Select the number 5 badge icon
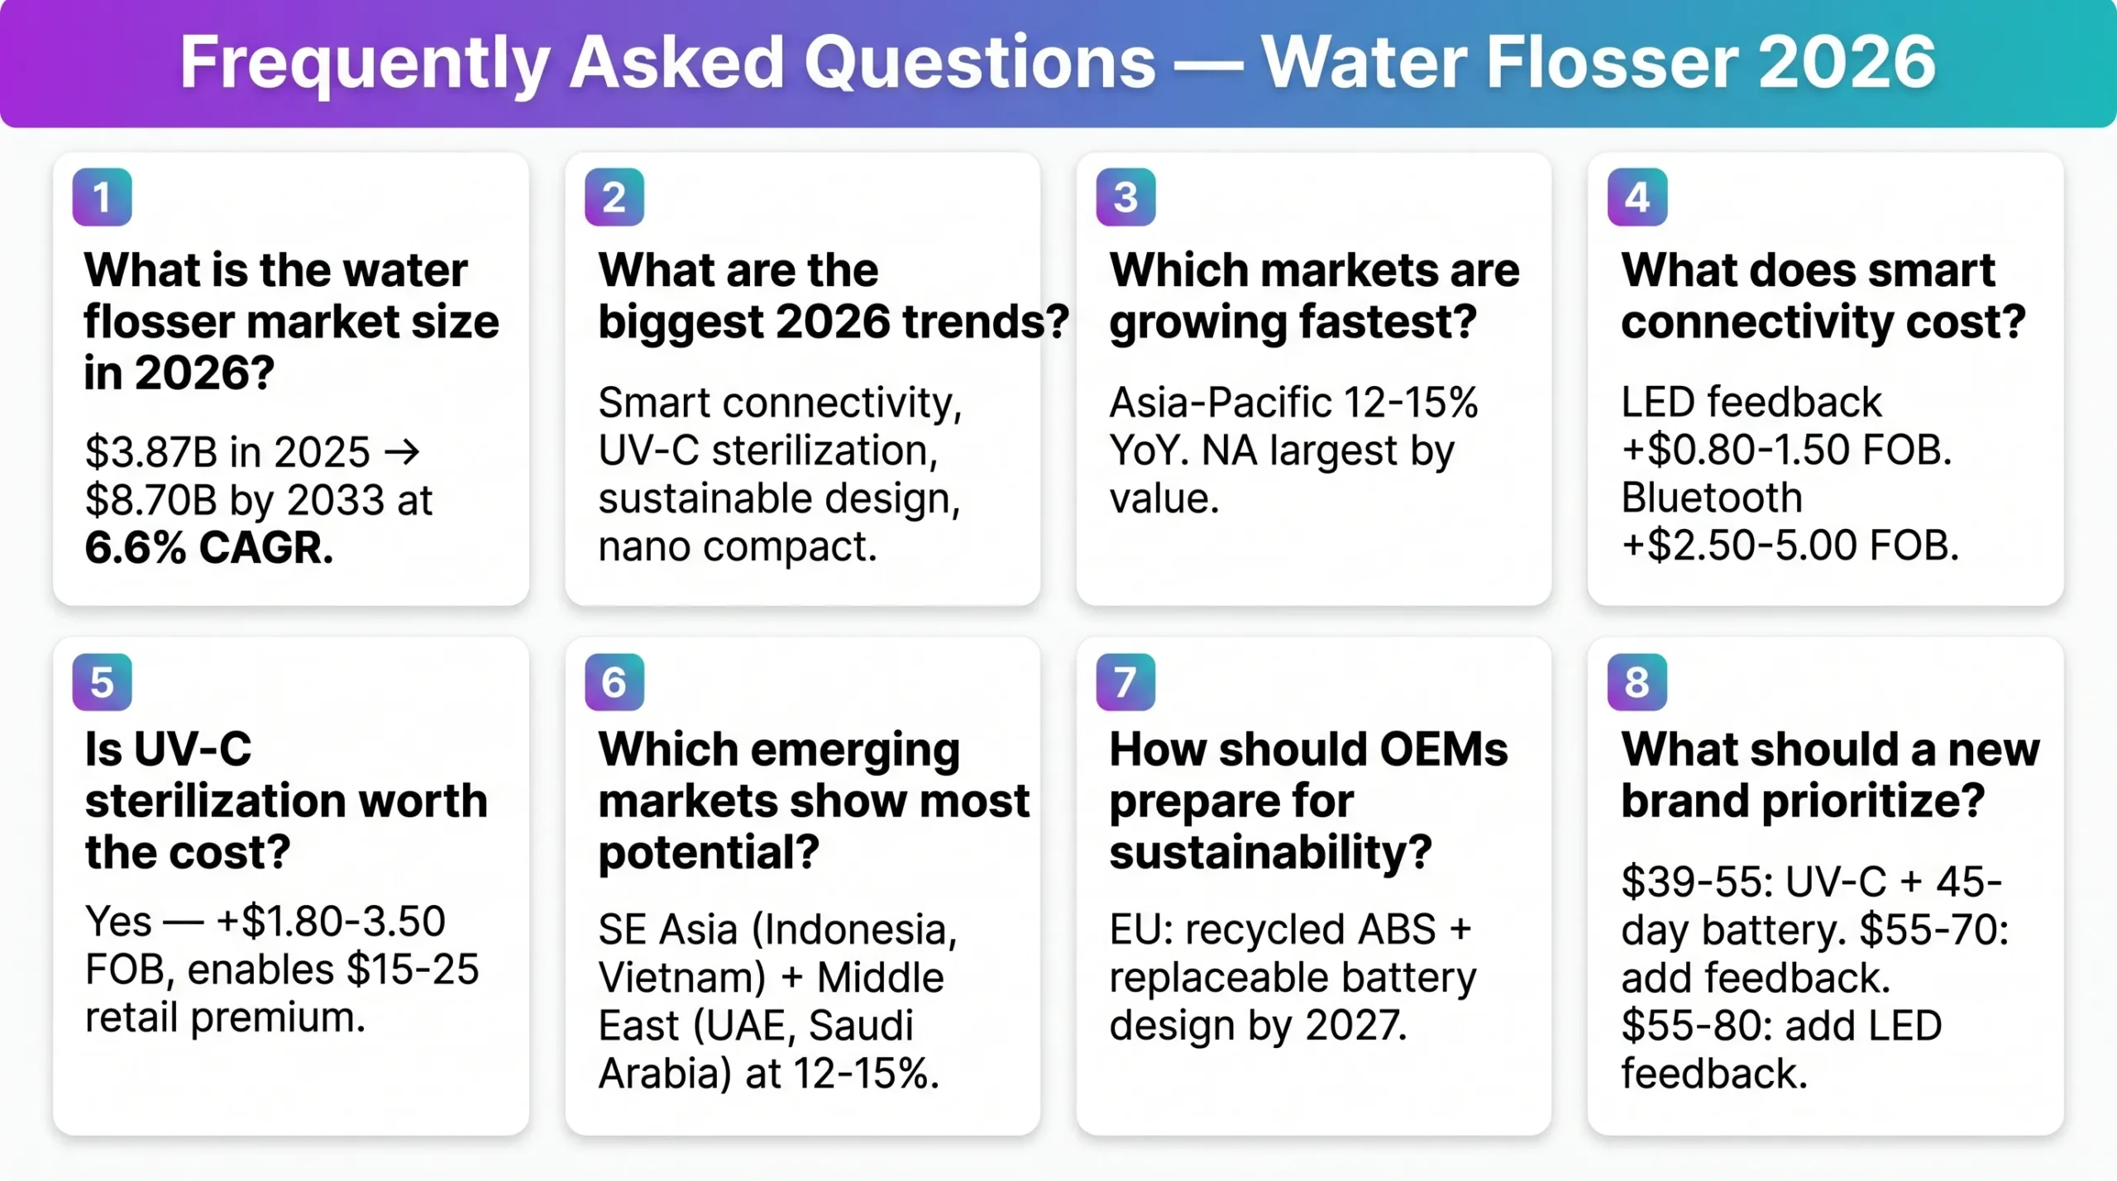Viewport: 2117px width, 1181px height. click(x=102, y=682)
